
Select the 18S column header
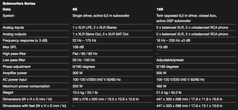pos(160,9)
